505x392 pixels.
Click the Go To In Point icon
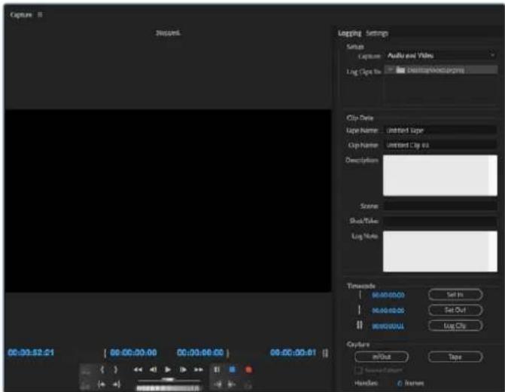(x=102, y=384)
